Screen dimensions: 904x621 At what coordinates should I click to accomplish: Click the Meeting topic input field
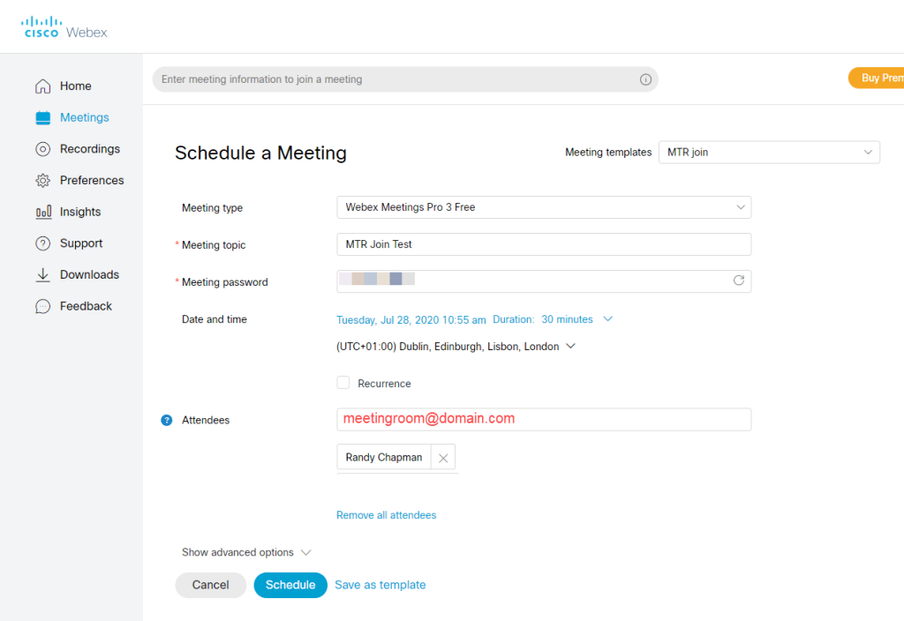coord(543,244)
